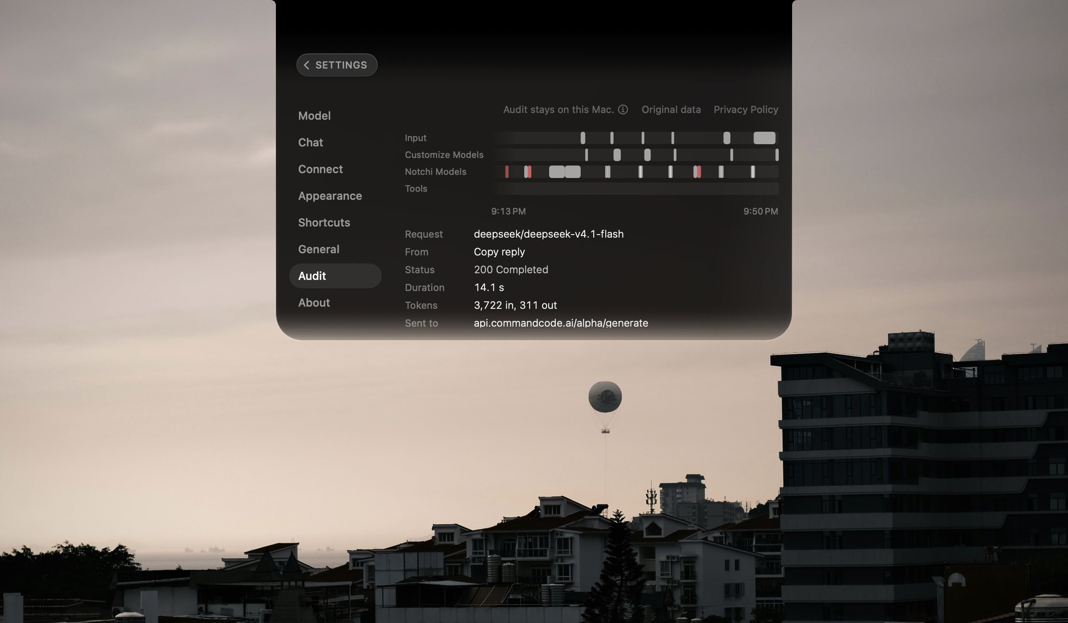Click the tokens value 3,722 in, 311 out
This screenshot has height=623, width=1068.
pos(515,305)
